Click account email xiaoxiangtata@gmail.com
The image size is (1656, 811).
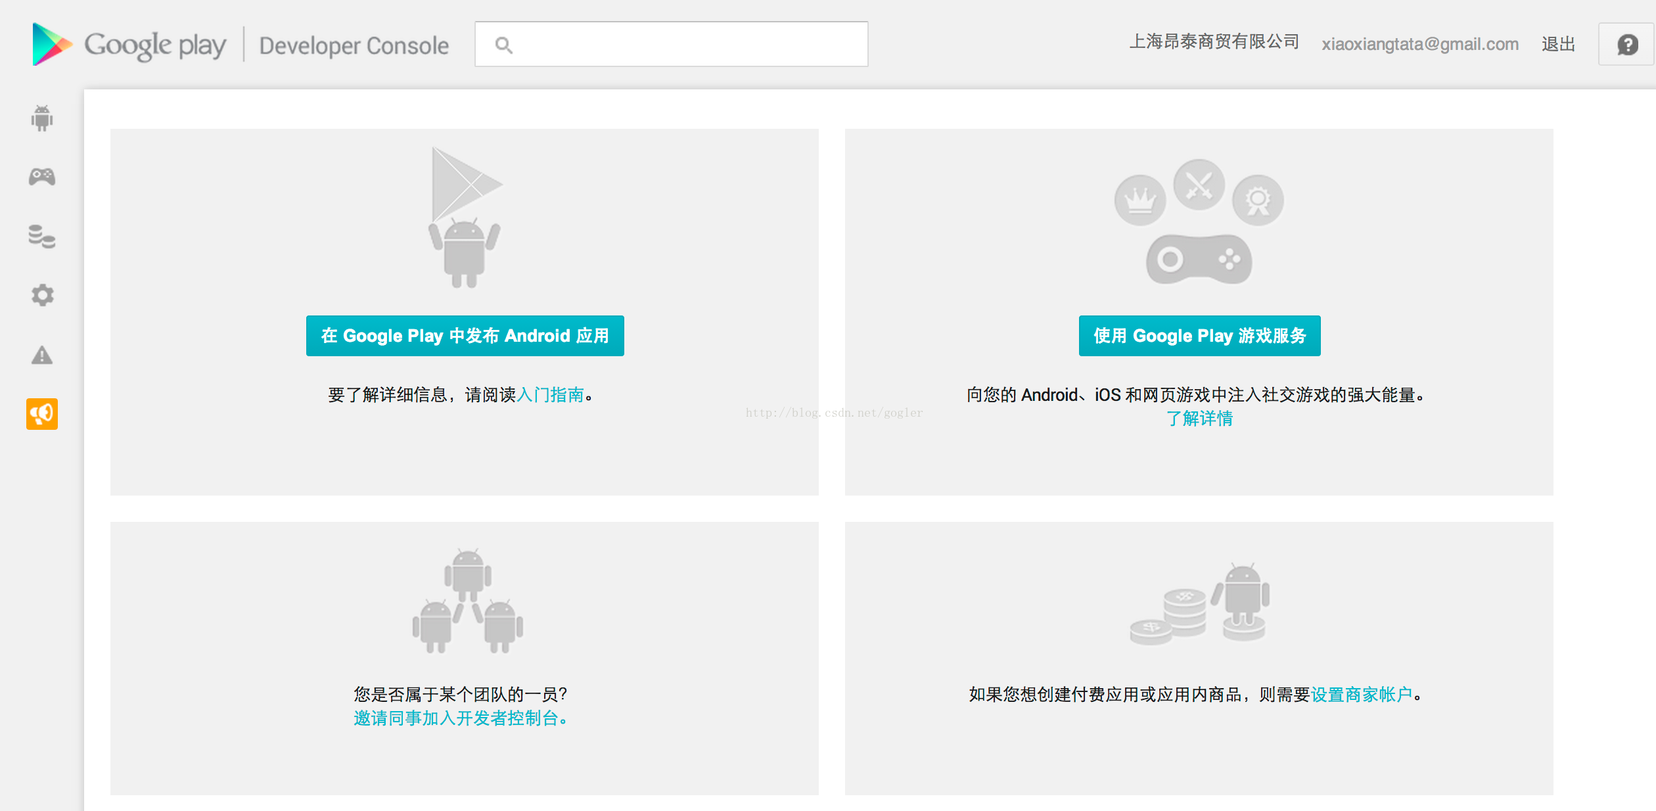[x=1420, y=44]
